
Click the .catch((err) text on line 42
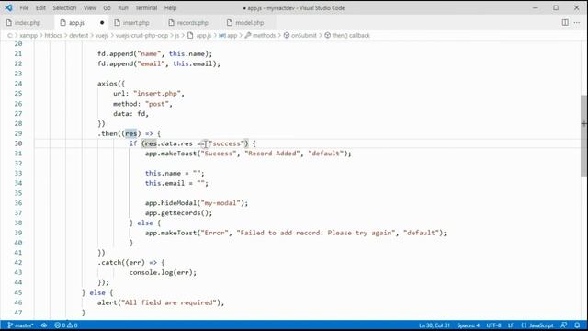[x=121, y=262]
